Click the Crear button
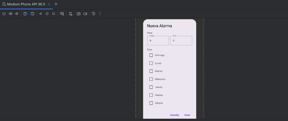This screenshot has height=121, width=288. (187, 115)
